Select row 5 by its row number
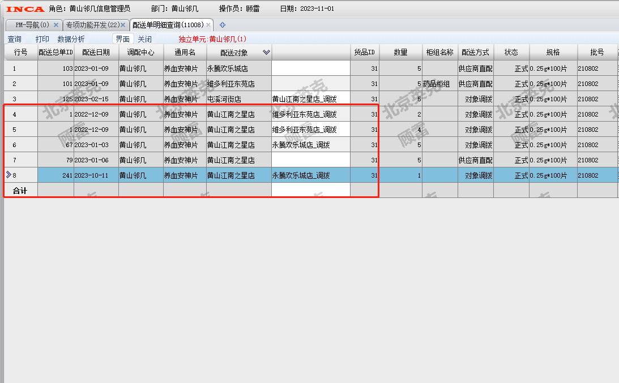 tap(20, 130)
